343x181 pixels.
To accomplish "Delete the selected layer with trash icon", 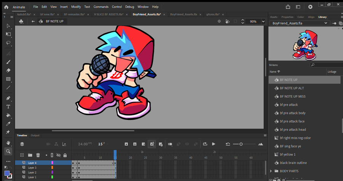I will tap(38, 155).
